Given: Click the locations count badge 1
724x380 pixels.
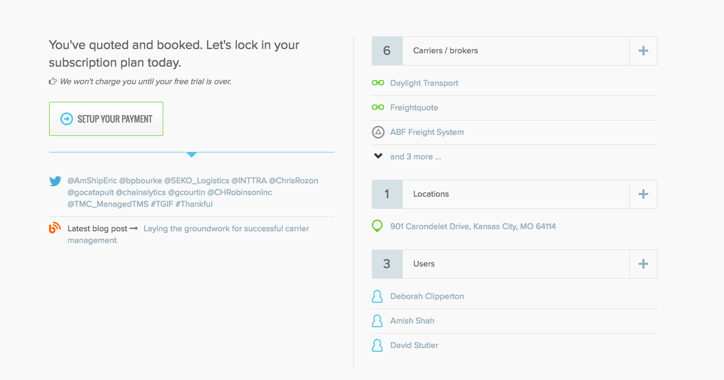Looking at the screenshot, I should [387, 194].
